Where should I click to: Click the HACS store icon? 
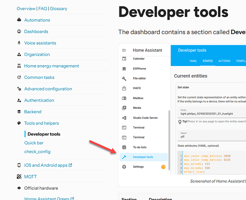124,88
